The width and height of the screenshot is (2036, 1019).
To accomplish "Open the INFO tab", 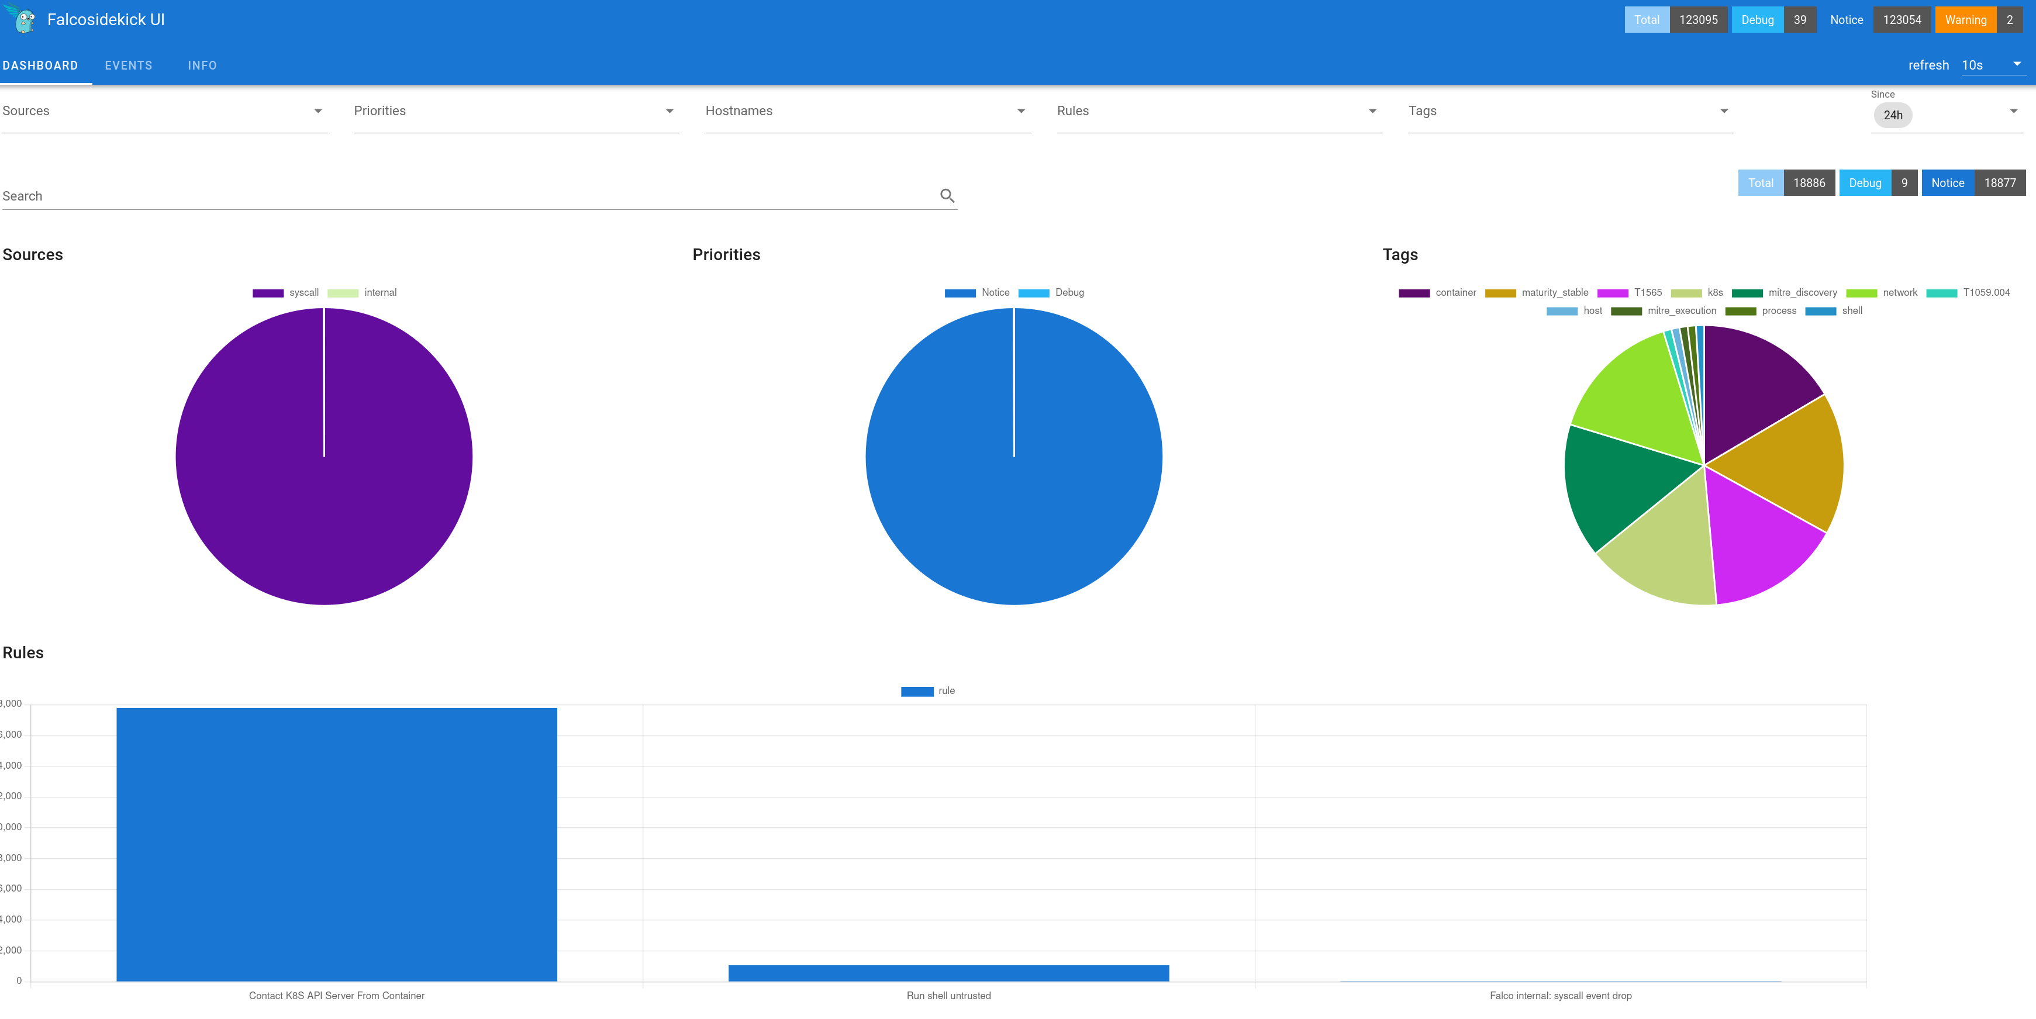I will (x=202, y=65).
